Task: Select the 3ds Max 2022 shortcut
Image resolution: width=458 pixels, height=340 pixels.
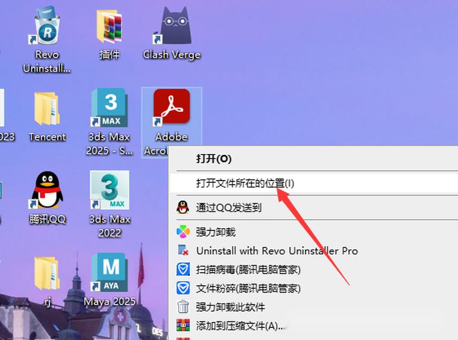Action: 109,191
